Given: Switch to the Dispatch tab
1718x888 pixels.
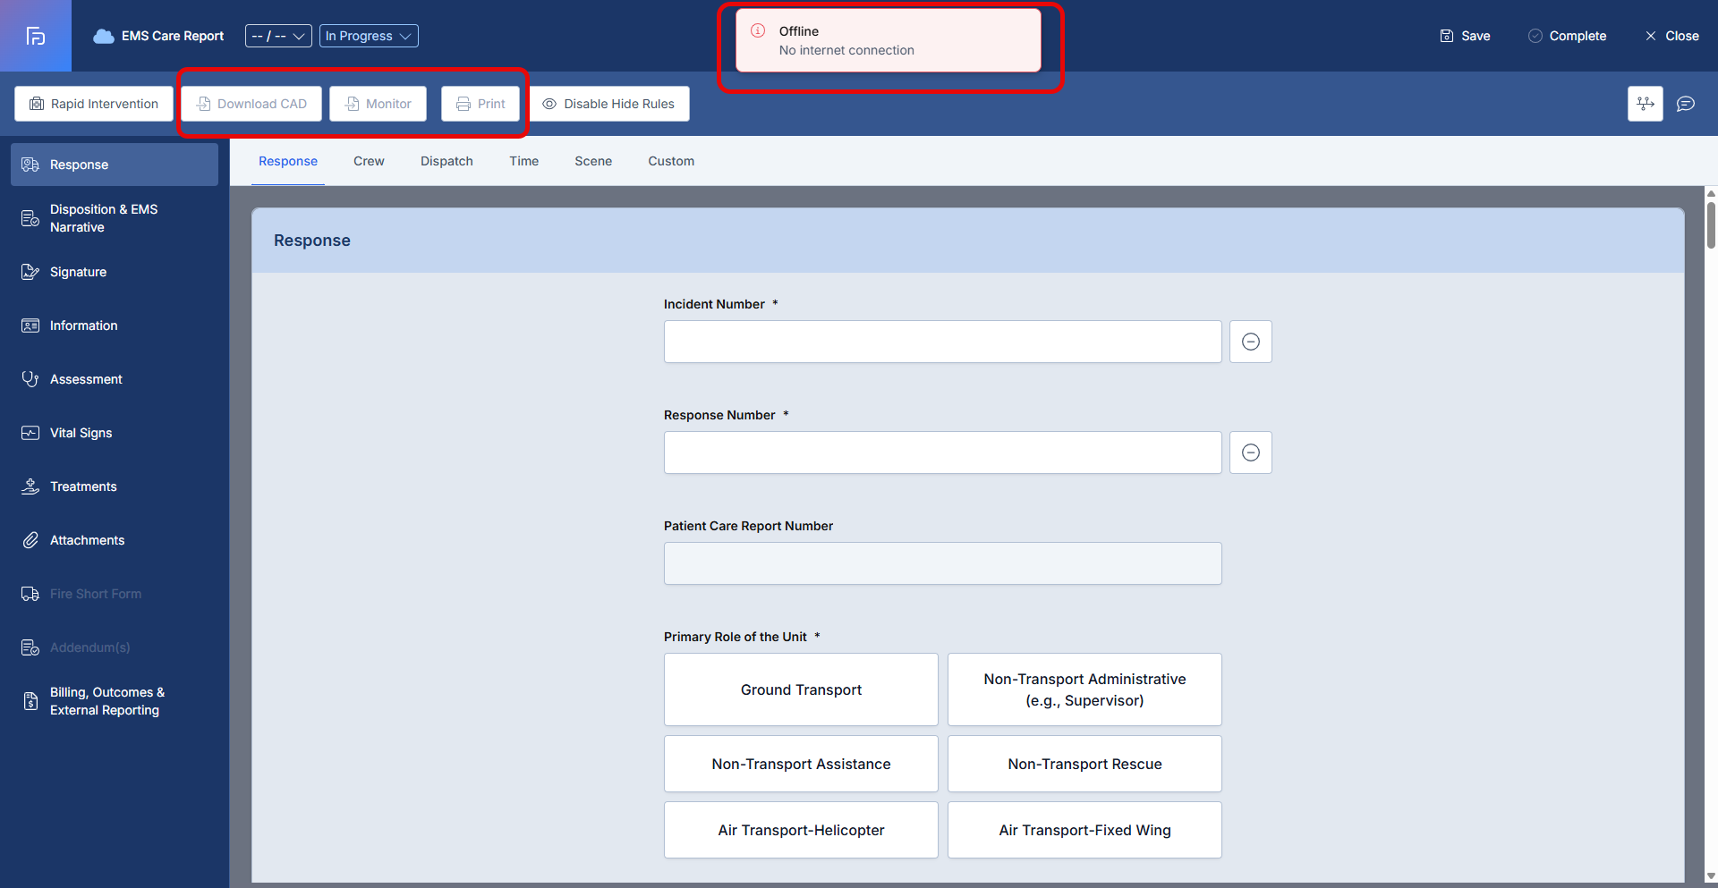Looking at the screenshot, I should (447, 161).
